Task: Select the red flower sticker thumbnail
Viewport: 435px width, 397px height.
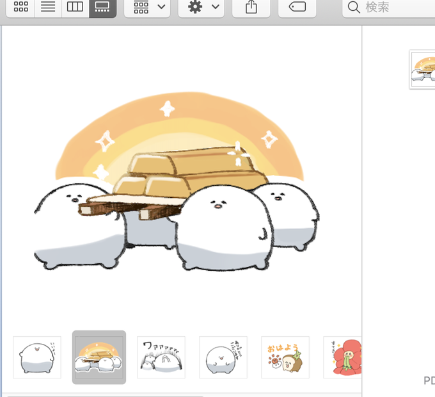Action: pos(343,357)
